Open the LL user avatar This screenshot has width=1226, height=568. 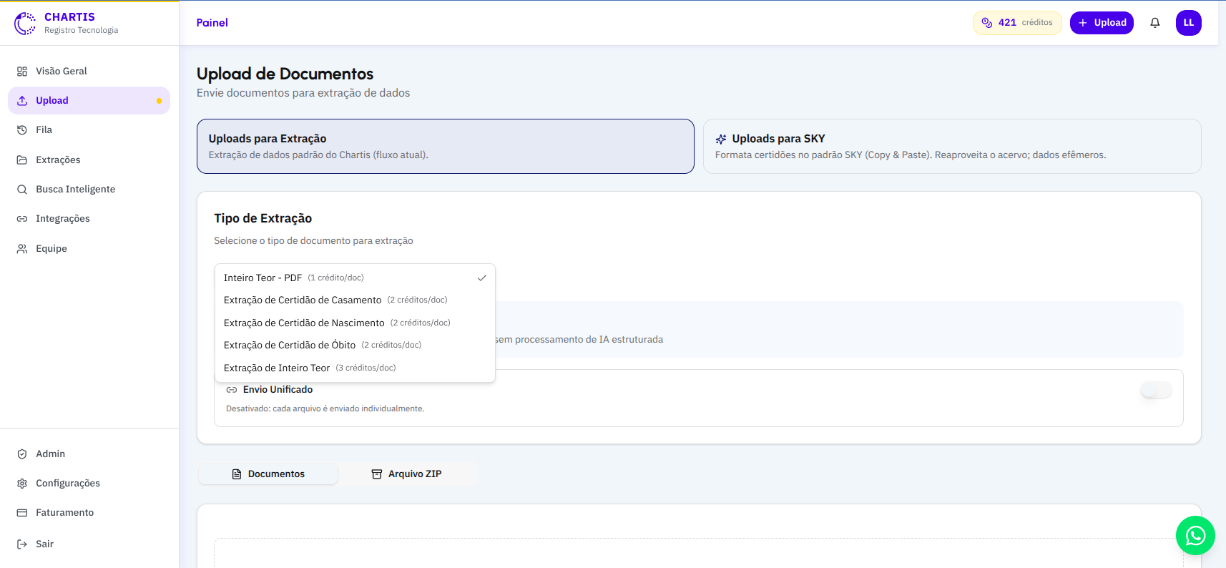(1189, 23)
